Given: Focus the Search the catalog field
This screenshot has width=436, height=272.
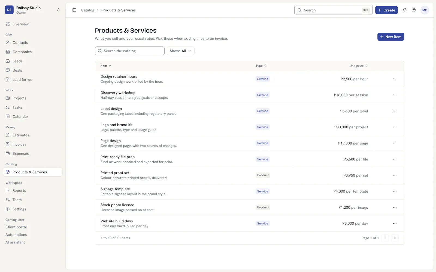Looking at the screenshot, I should [x=130, y=51].
